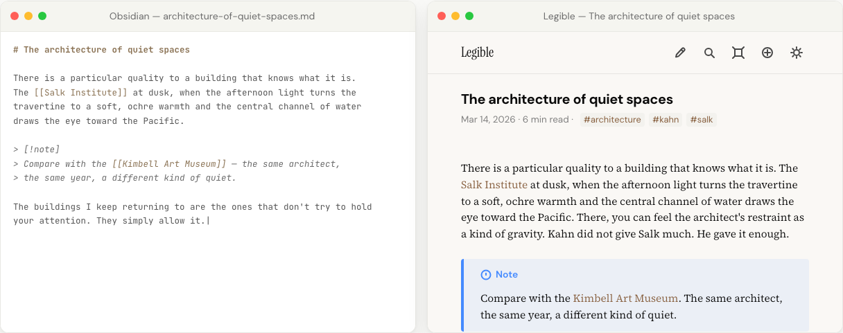The height and width of the screenshot is (333, 843).
Task: Click the Note callout info icon
Action: (x=485, y=275)
